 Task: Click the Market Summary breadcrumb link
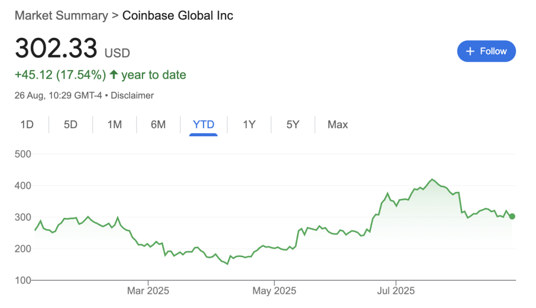click(61, 15)
